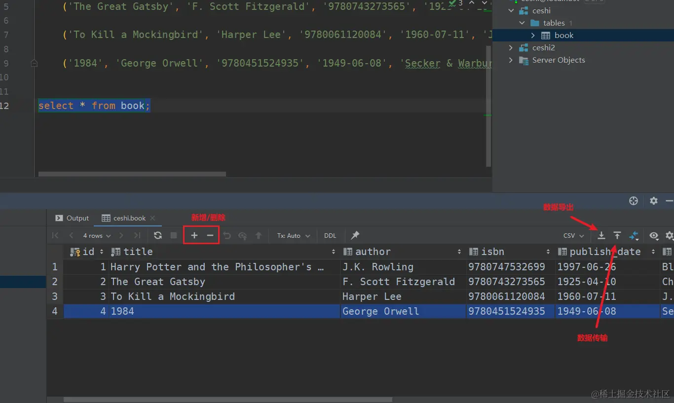Click the stop execution square icon

click(x=174, y=236)
